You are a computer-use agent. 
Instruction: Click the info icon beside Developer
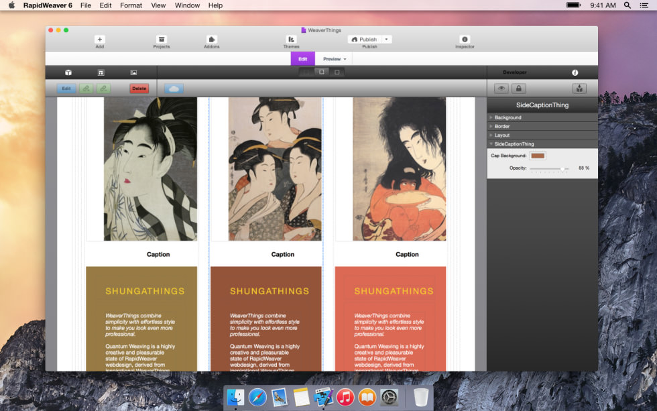(575, 72)
